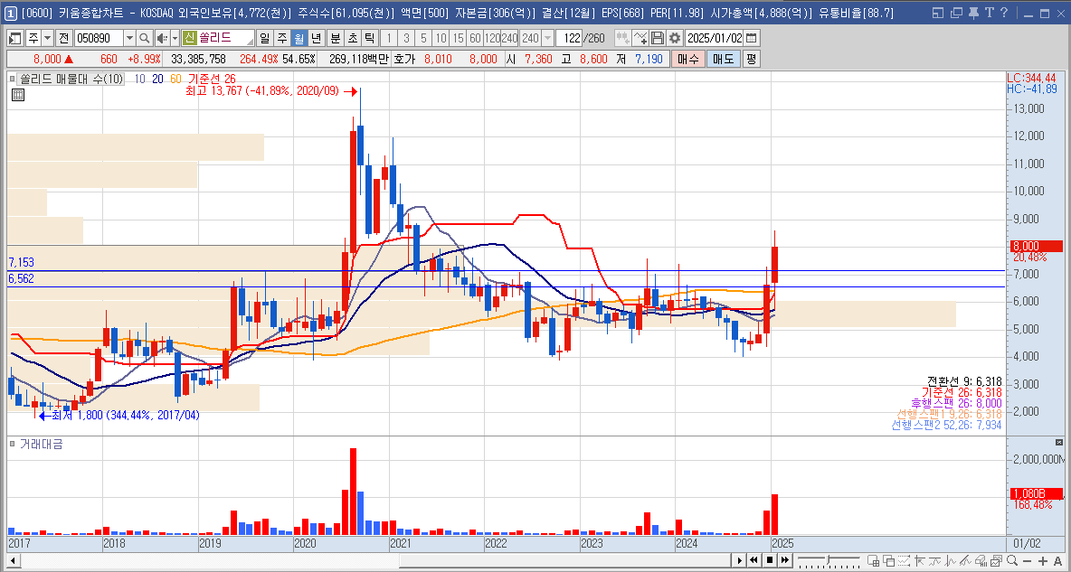Viewport: 1071px width, 572px height.
Task: Select the 일 daily period toggle
Action: pos(265,38)
